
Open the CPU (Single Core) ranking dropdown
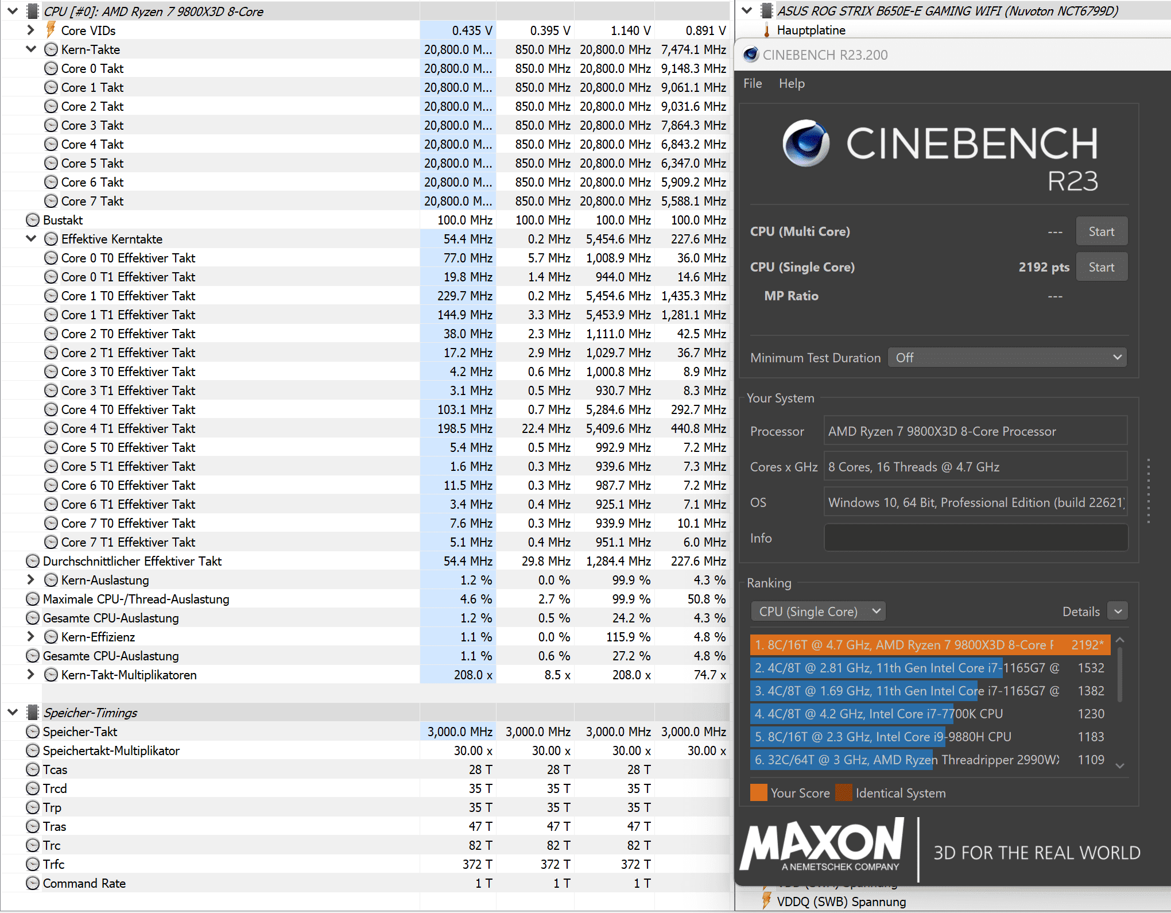[x=818, y=612]
